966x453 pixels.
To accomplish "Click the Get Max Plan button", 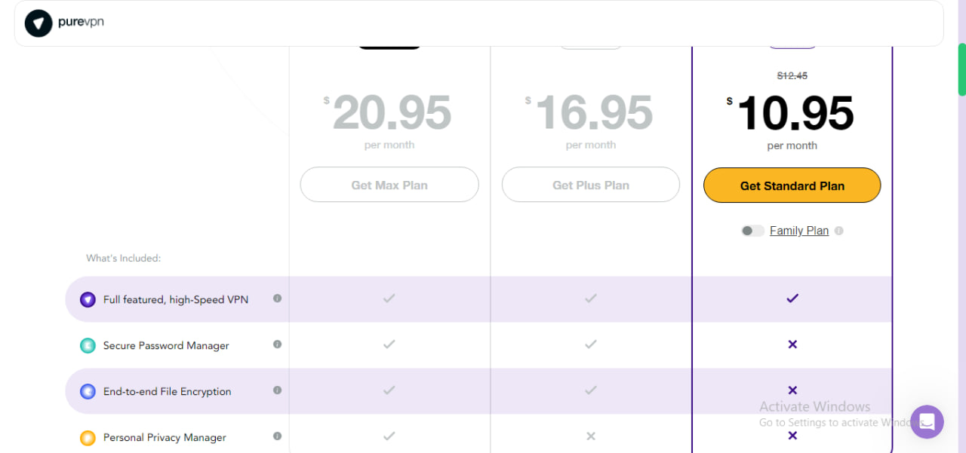I will tap(389, 184).
